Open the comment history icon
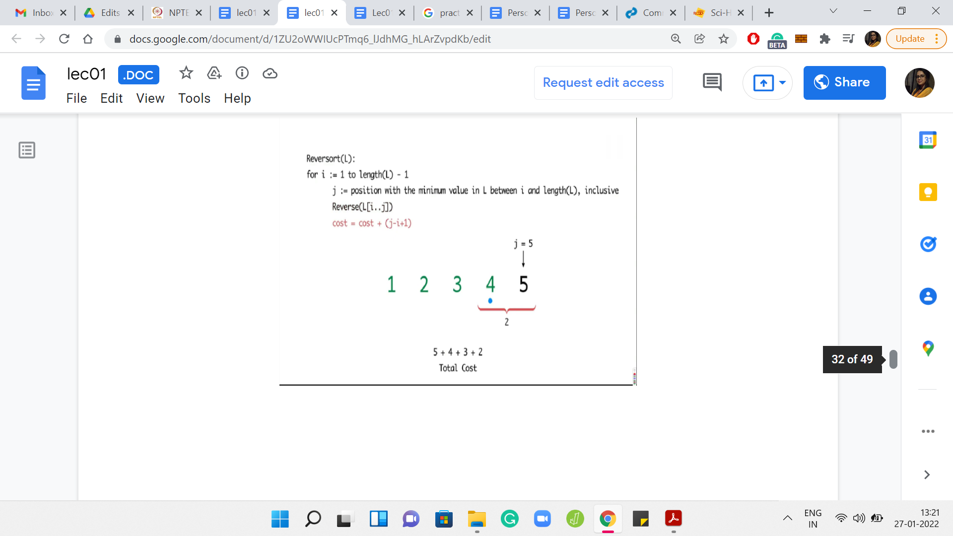953x536 pixels. [x=712, y=82]
